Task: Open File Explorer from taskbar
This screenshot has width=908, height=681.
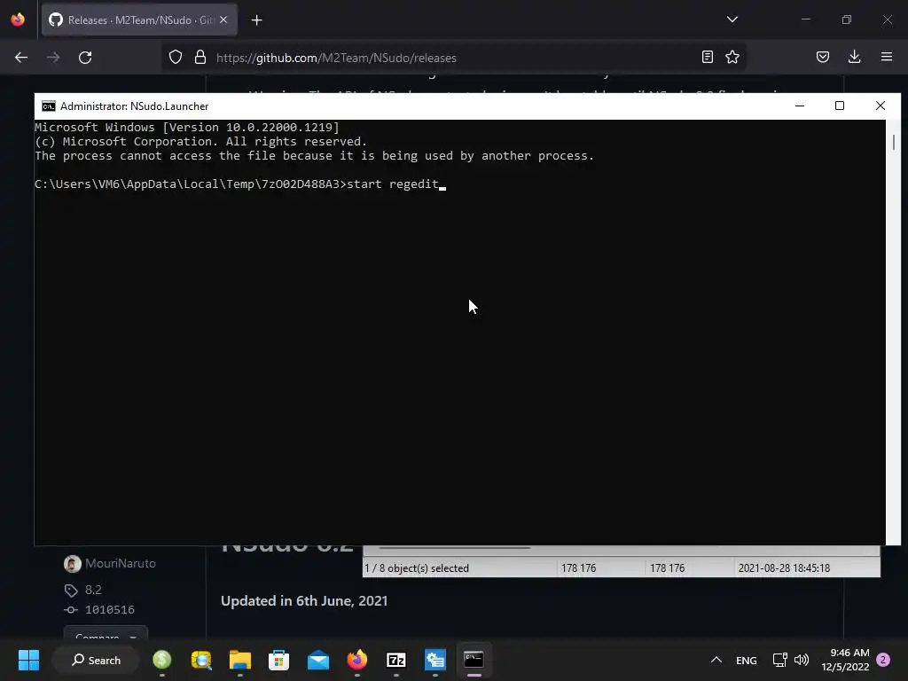Action: coord(239,660)
